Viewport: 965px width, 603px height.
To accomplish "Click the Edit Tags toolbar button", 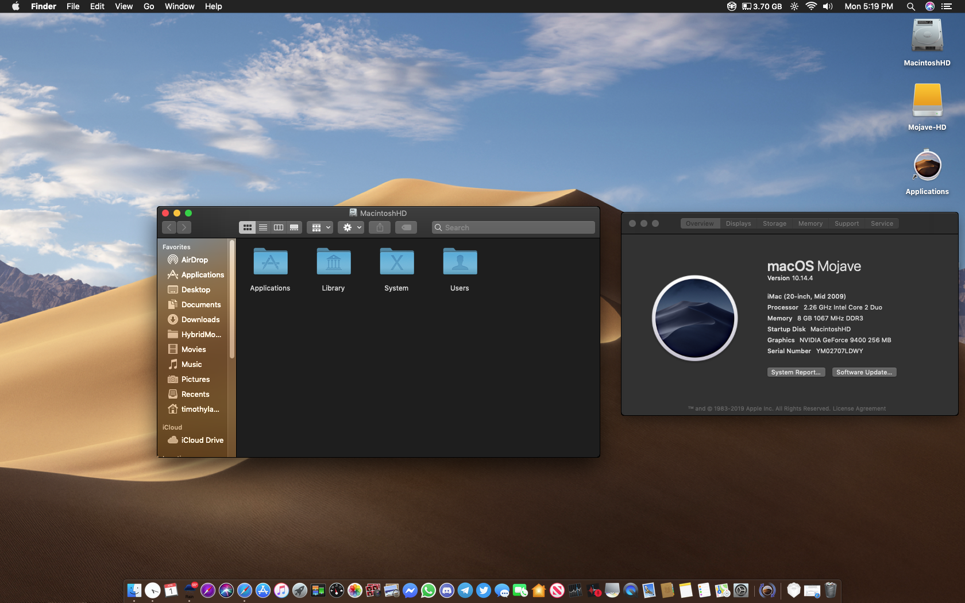I will coord(406,227).
